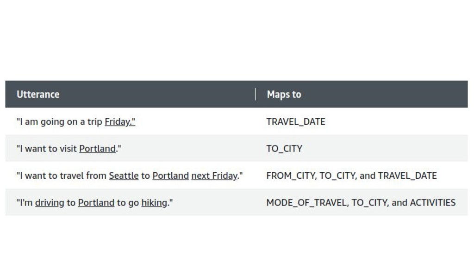
Task: Click Portland in the 'I'm driving' row
Action: point(96,203)
